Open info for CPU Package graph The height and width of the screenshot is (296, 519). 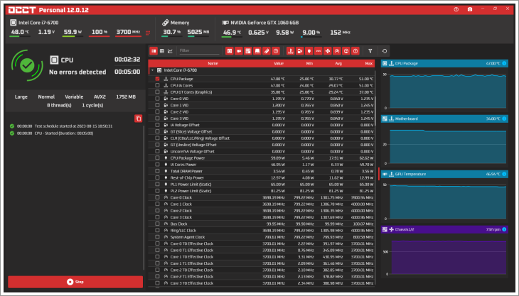coord(504,63)
